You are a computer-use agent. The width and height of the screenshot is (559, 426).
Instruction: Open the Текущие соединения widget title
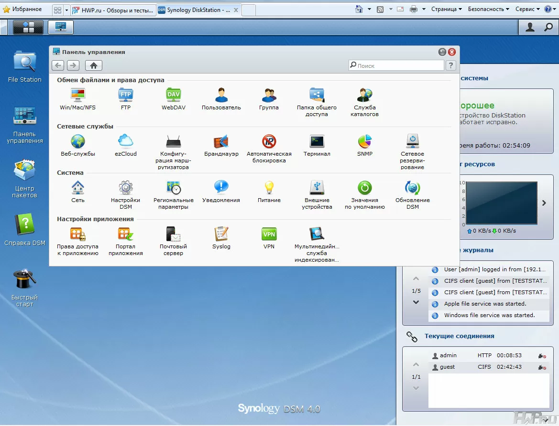459,336
